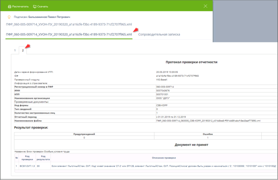Select the underlined ПФР xml file tab

[69, 35]
